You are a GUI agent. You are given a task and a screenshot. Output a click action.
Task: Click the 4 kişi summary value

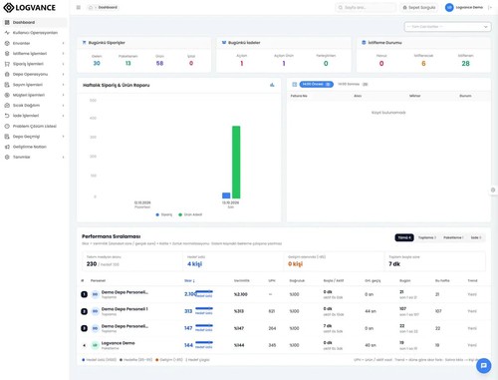[194, 264]
